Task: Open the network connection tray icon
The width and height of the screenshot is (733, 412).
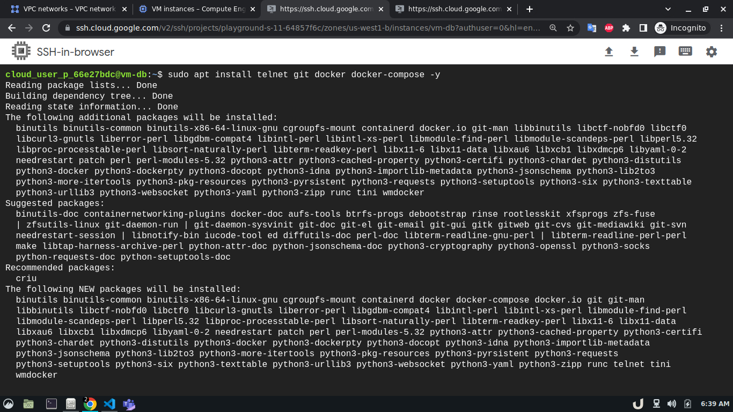Action: (x=656, y=404)
